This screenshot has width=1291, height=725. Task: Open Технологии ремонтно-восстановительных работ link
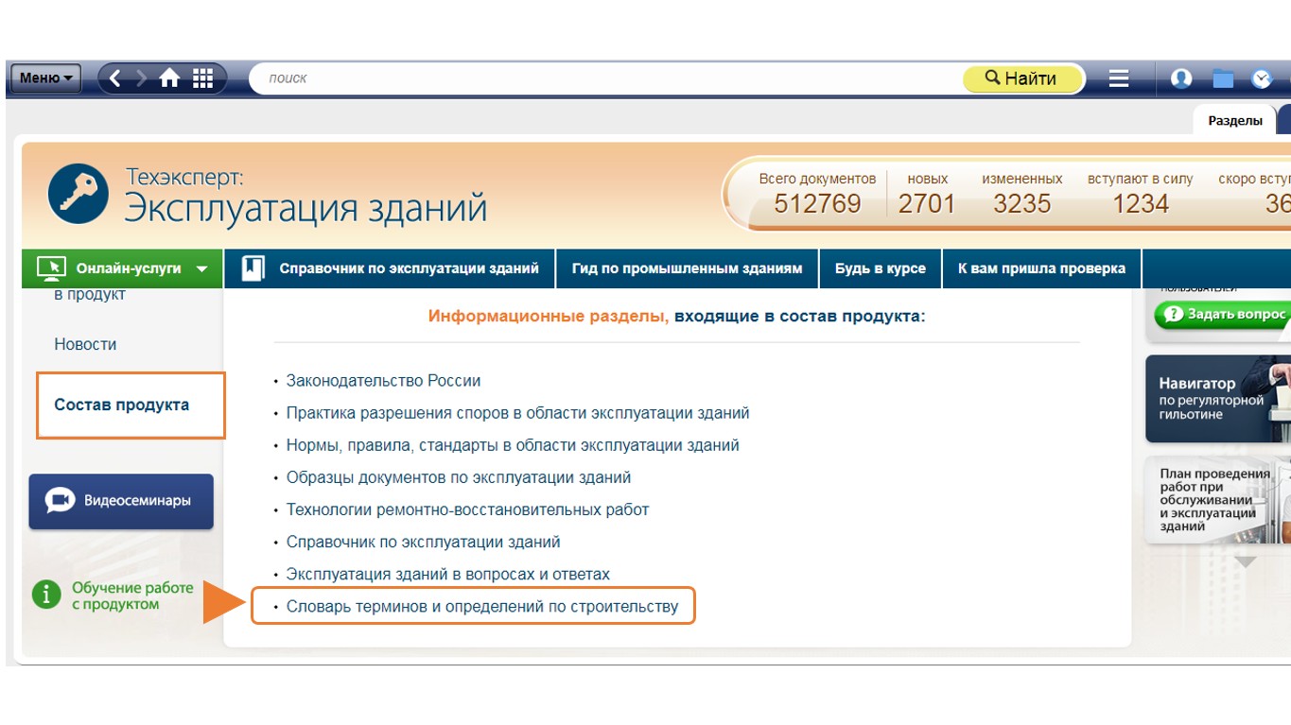point(467,509)
